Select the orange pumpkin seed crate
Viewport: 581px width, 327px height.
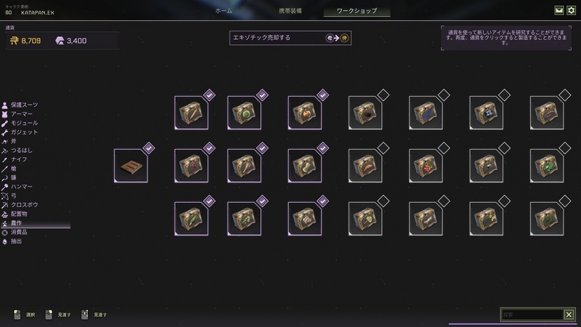(304, 113)
